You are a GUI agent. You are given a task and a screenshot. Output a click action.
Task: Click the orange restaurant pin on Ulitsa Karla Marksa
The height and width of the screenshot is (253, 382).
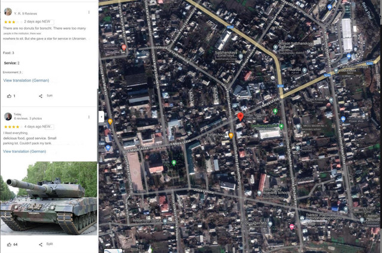coord(110,121)
